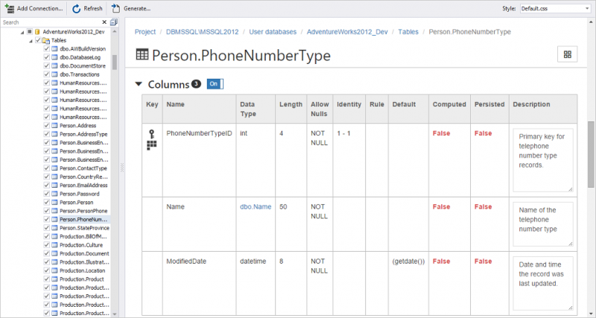This screenshot has height=318, width=596.
Task: Collapse the Columns section triangle
Action: click(x=139, y=84)
